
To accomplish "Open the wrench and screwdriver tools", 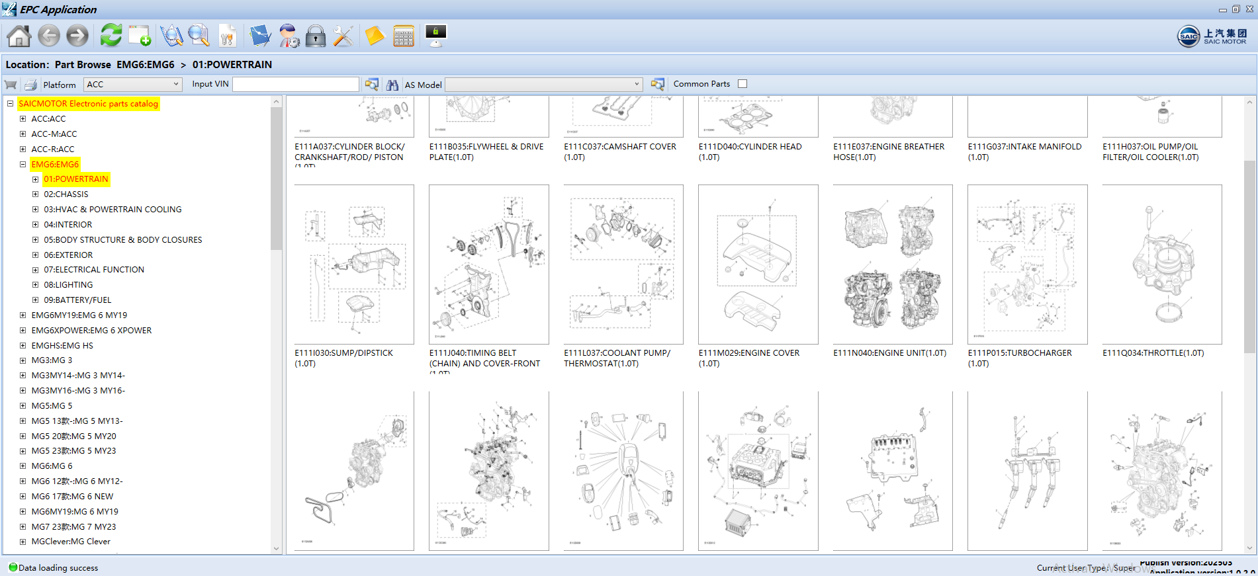I will pos(343,36).
